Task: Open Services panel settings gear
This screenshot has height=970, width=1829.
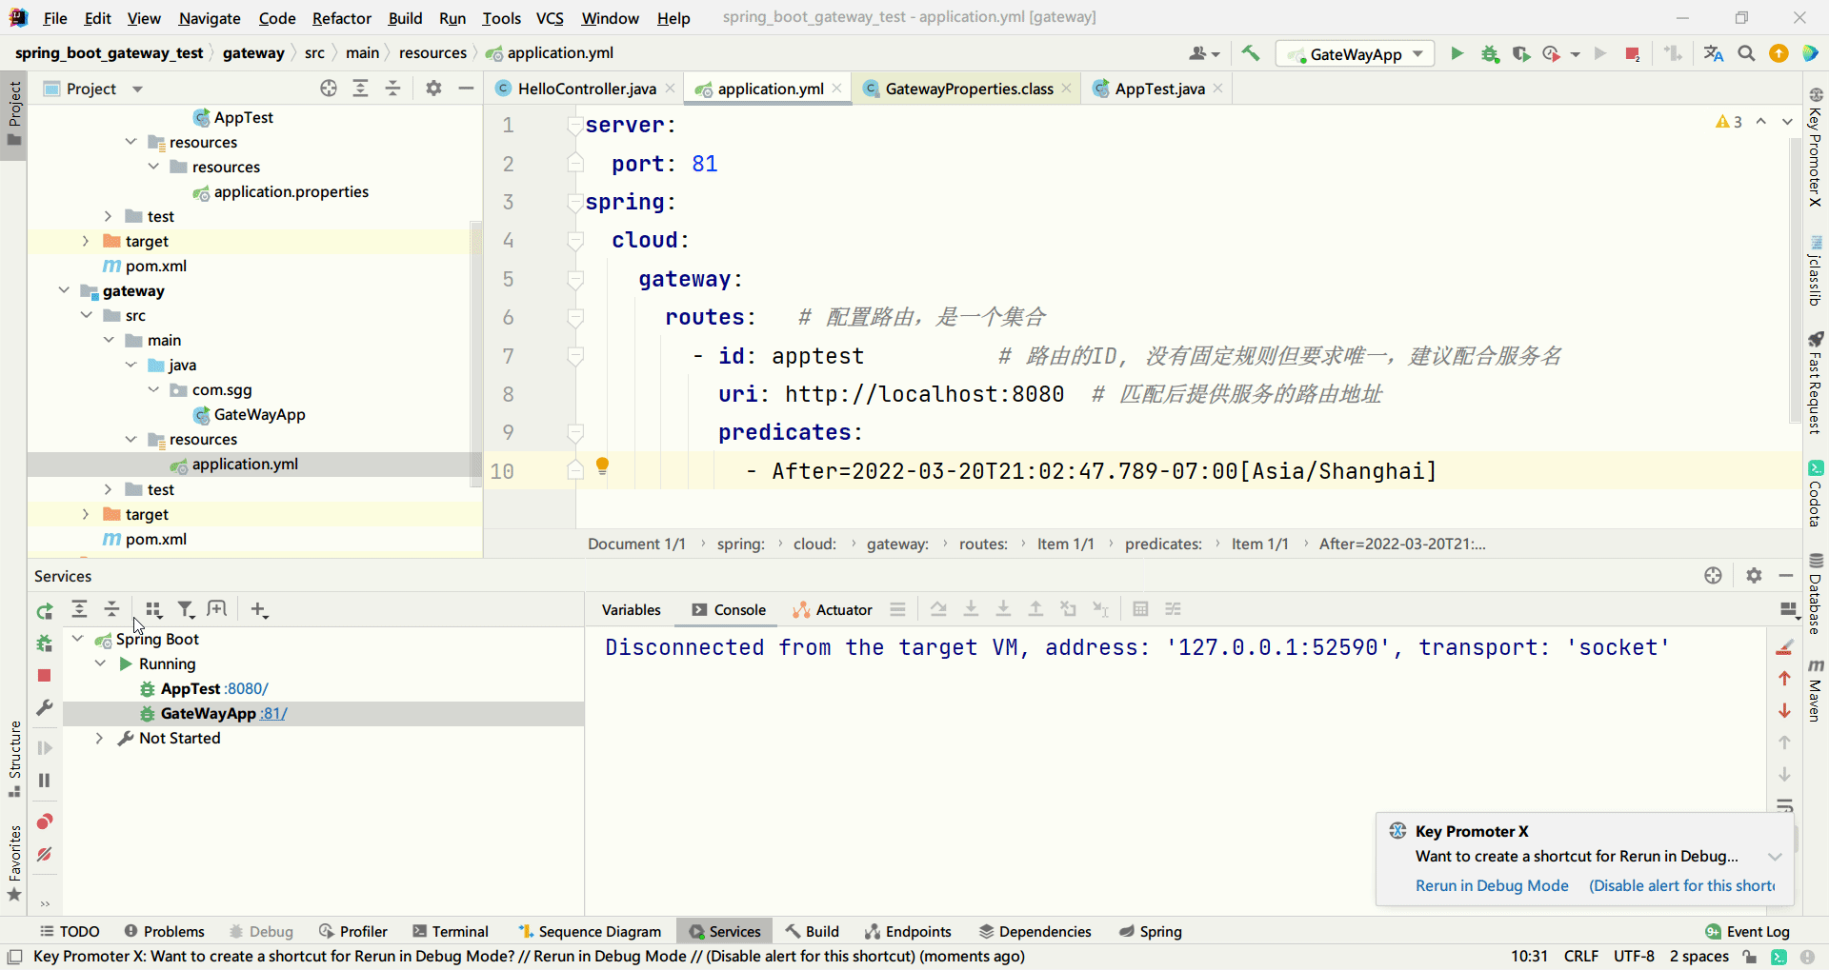Action: click(1754, 576)
